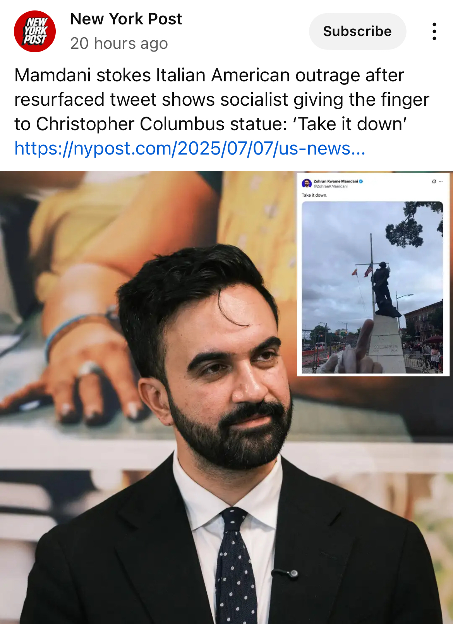Open the New York Post channel avatar

35,31
